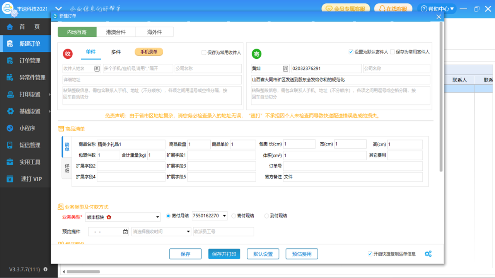Image resolution: width=495 pixels, height=278 pixels.
Task: Click 预估费用 to estimate shipping cost
Action: click(301, 254)
